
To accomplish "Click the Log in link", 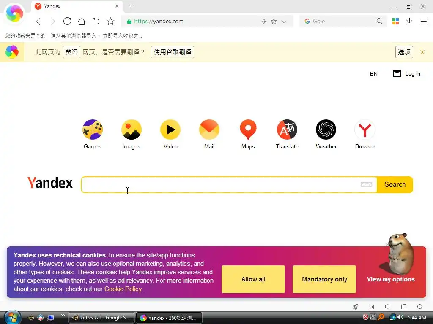I will pyautogui.click(x=413, y=73).
